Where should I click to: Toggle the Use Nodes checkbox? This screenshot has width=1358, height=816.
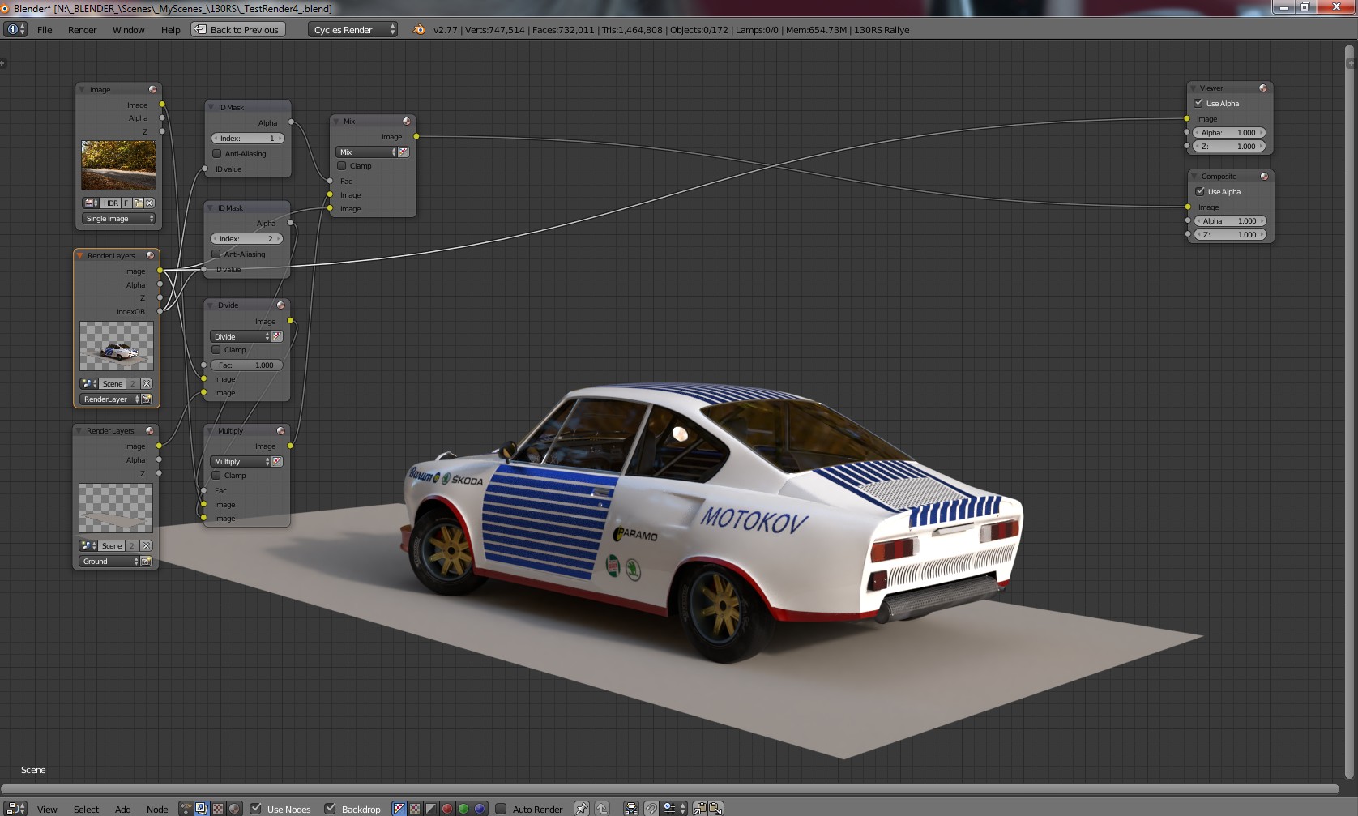point(256,809)
